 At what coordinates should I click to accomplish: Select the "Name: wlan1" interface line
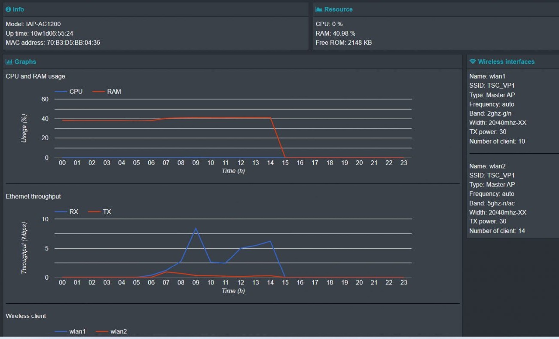(x=487, y=76)
